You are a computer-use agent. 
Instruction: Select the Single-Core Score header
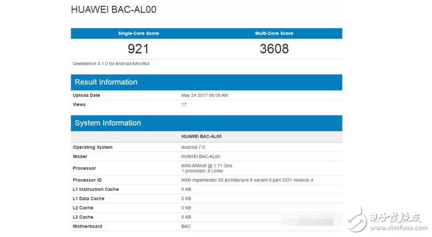139,34
